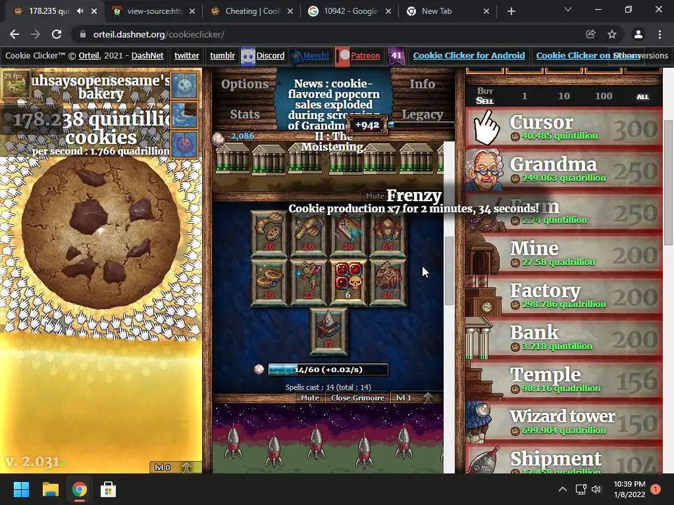Click the Factory building icon

click(x=483, y=297)
